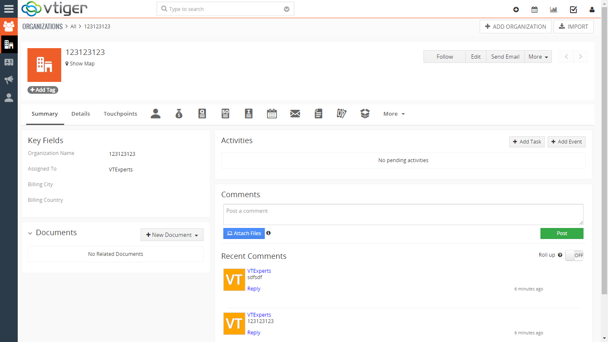Click the ADD ORGANIZATION button
608x342 pixels.
pos(516,27)
